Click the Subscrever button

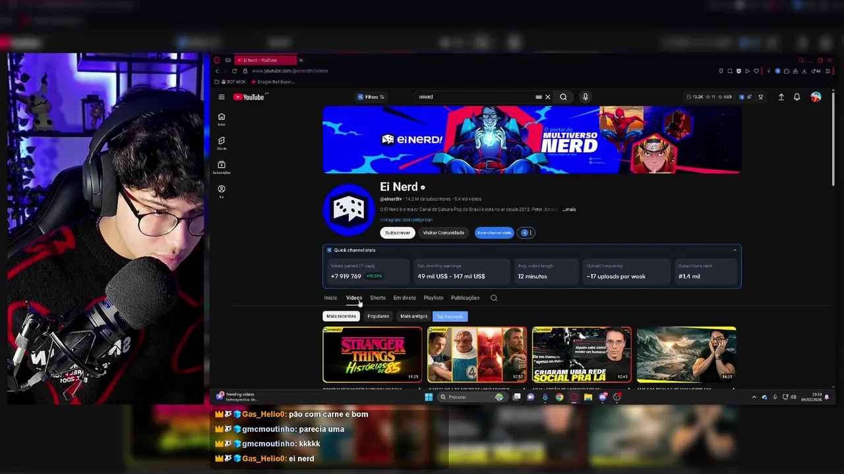(x=398, y=232)
